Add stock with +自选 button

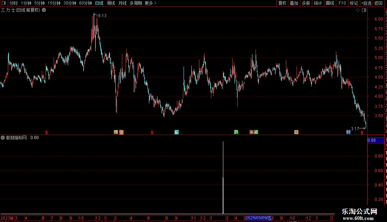pyautogui.click(x=366, y=3)
